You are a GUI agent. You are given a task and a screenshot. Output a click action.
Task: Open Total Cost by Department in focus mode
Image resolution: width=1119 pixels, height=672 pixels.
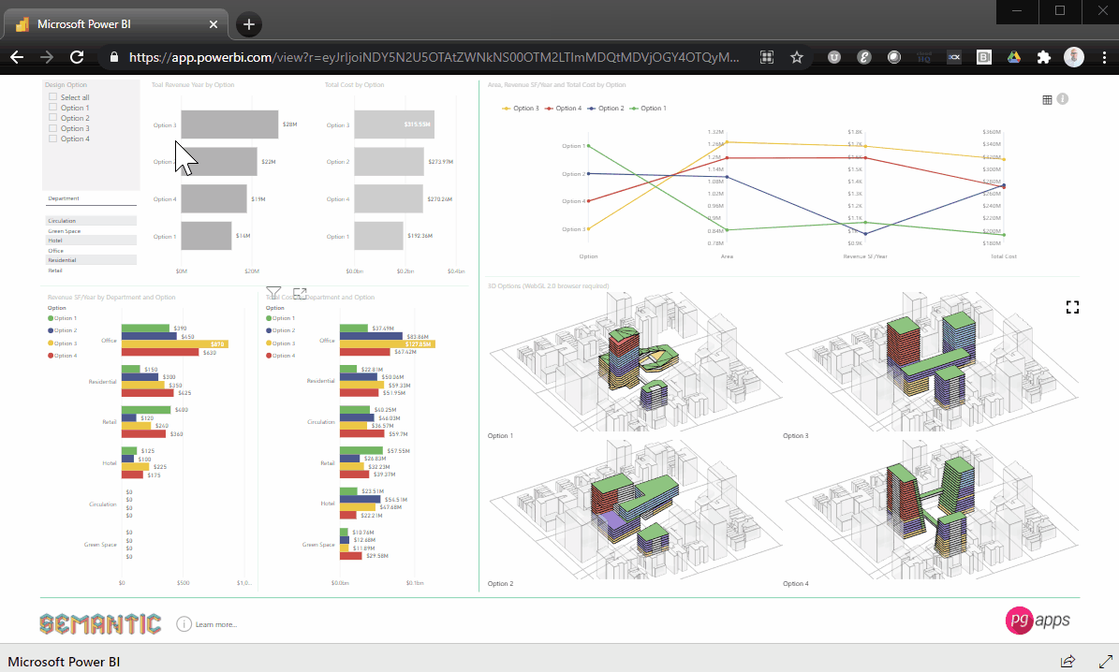(300, 292)
